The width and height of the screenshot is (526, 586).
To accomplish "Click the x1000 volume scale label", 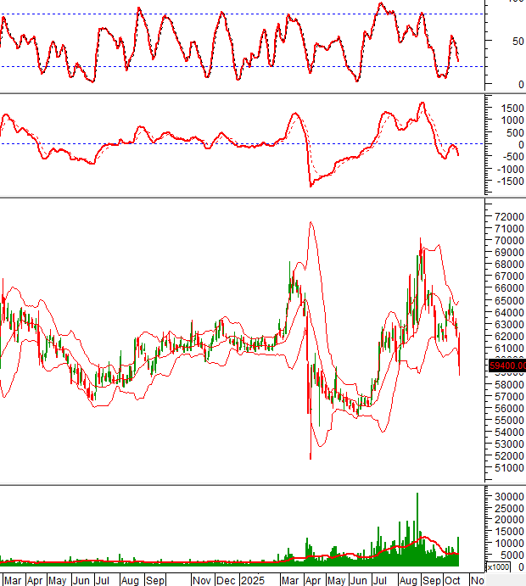I will [x=497, y=566].
